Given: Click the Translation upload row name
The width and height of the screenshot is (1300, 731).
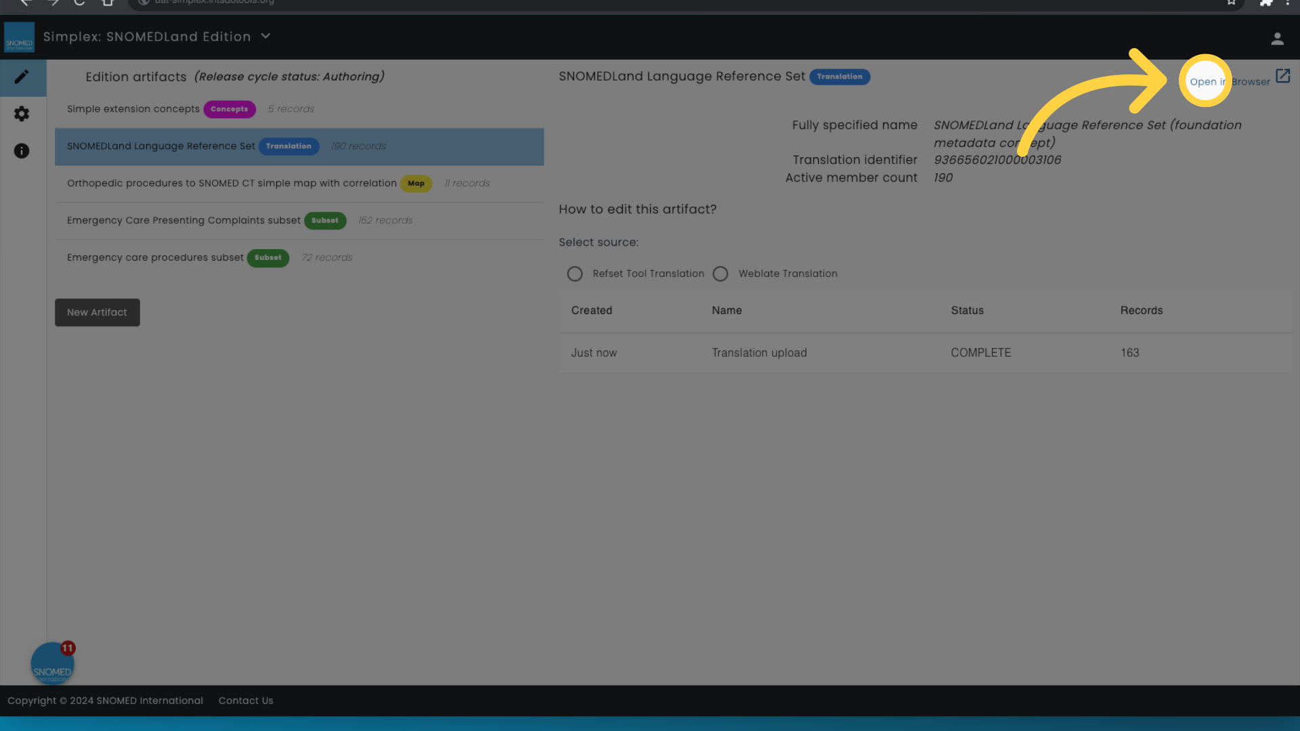Looking at the screenshot, I should 759,353.
